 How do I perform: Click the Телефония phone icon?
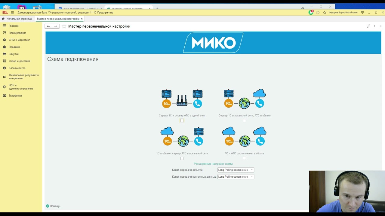pos(5,96)
